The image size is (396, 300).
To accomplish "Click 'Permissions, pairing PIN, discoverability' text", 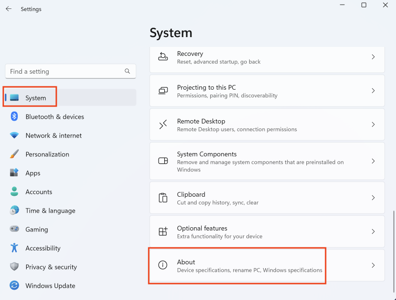I will (227, 95).
